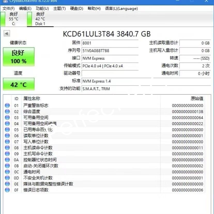This screenshot has height=214, width=214.
Task: Select the 读取单位计数 attribute row
Action: click(104, 136)
